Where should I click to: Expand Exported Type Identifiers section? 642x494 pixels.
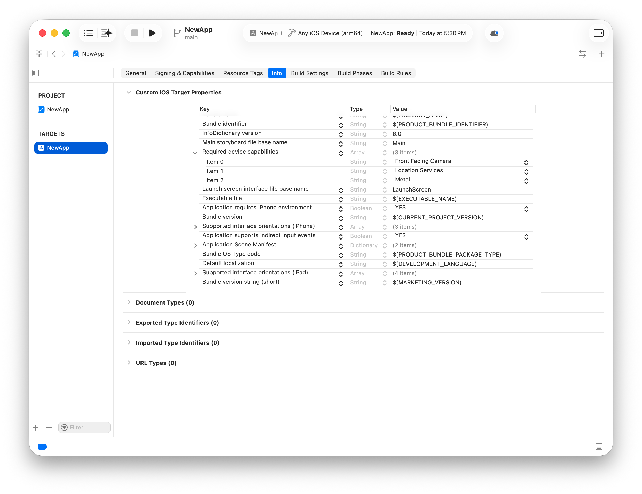click(129, 322)
